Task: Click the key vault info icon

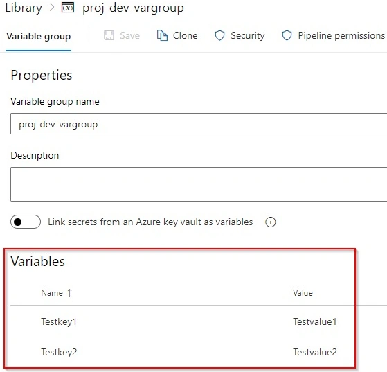Action: click(270, 222)
